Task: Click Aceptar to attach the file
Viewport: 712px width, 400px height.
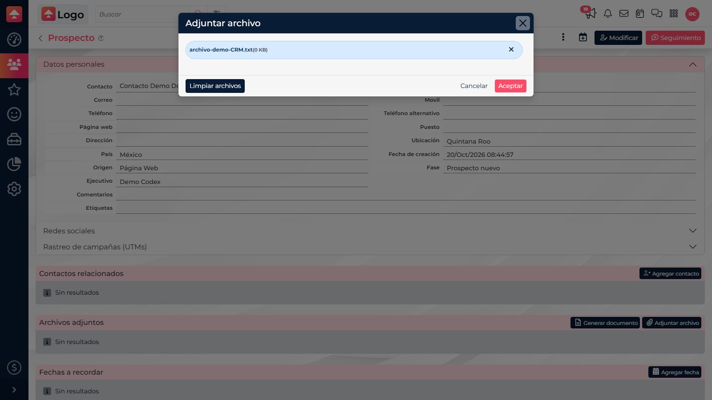Action: tap(510, 86)
